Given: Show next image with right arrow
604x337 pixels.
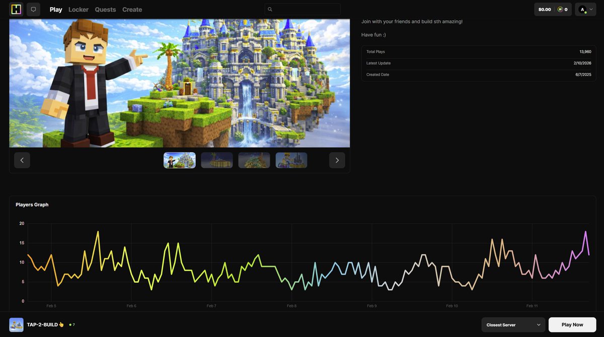Looking at the screenshot, I should (337, 160).
